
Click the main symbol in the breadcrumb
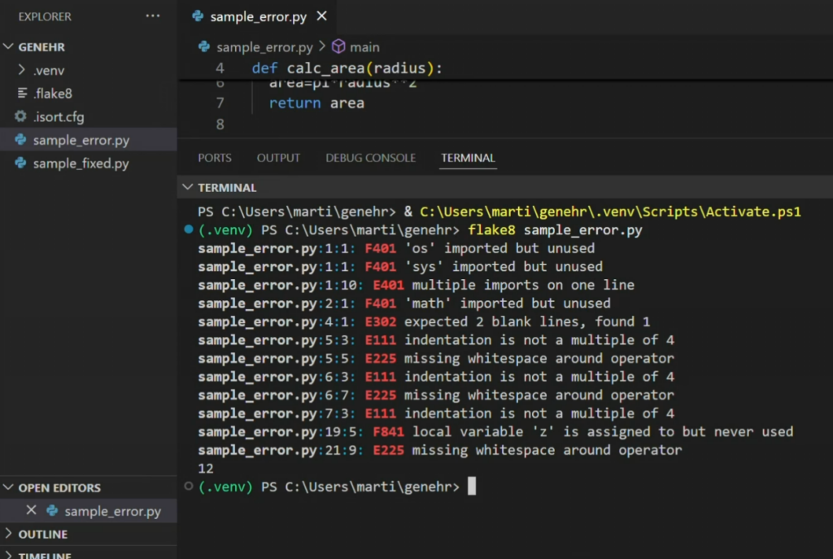(x=364, y=47)
